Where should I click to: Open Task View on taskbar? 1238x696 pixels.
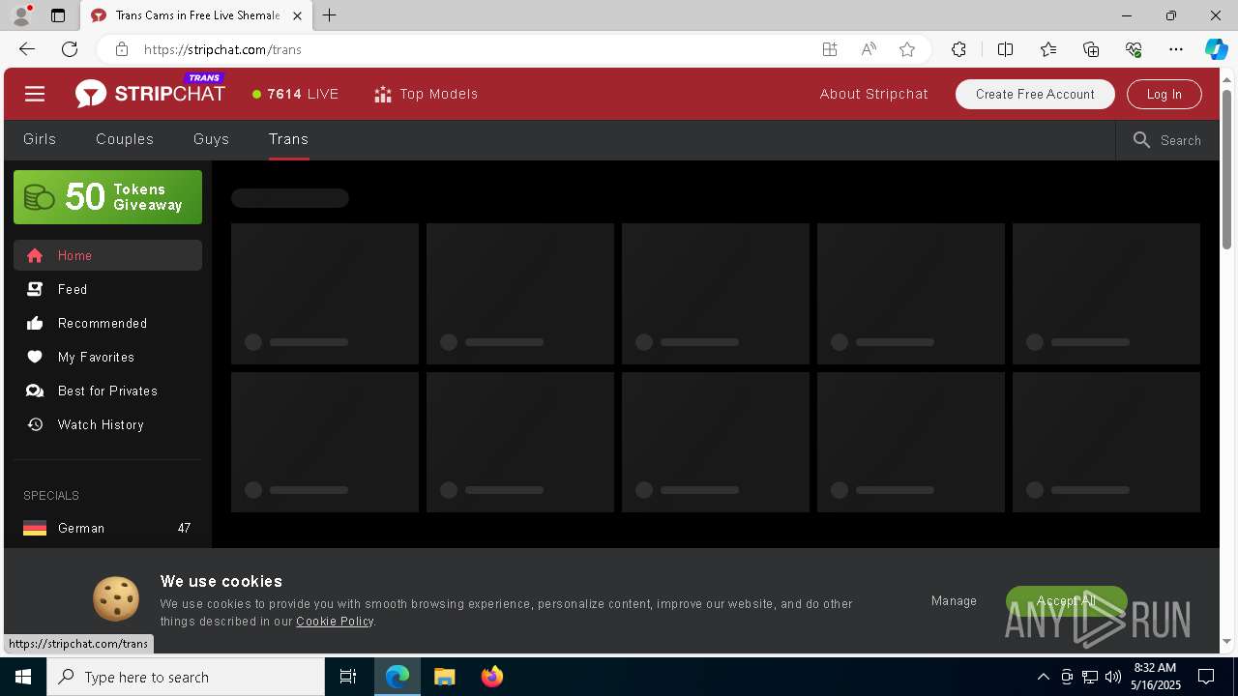[348, 677]
